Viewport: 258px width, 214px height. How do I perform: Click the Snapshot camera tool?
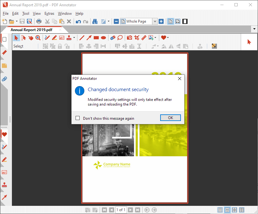[129, 38]
